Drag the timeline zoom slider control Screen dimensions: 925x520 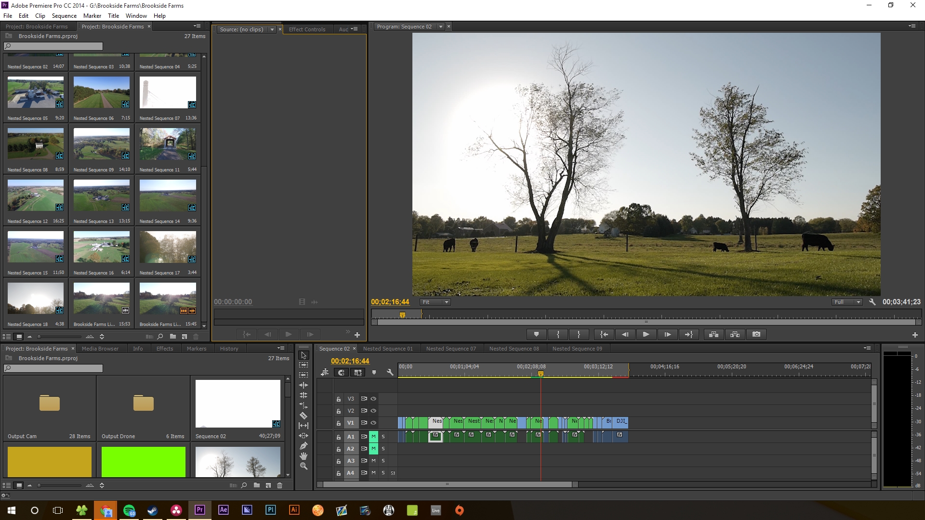click(x=450, y=485)
